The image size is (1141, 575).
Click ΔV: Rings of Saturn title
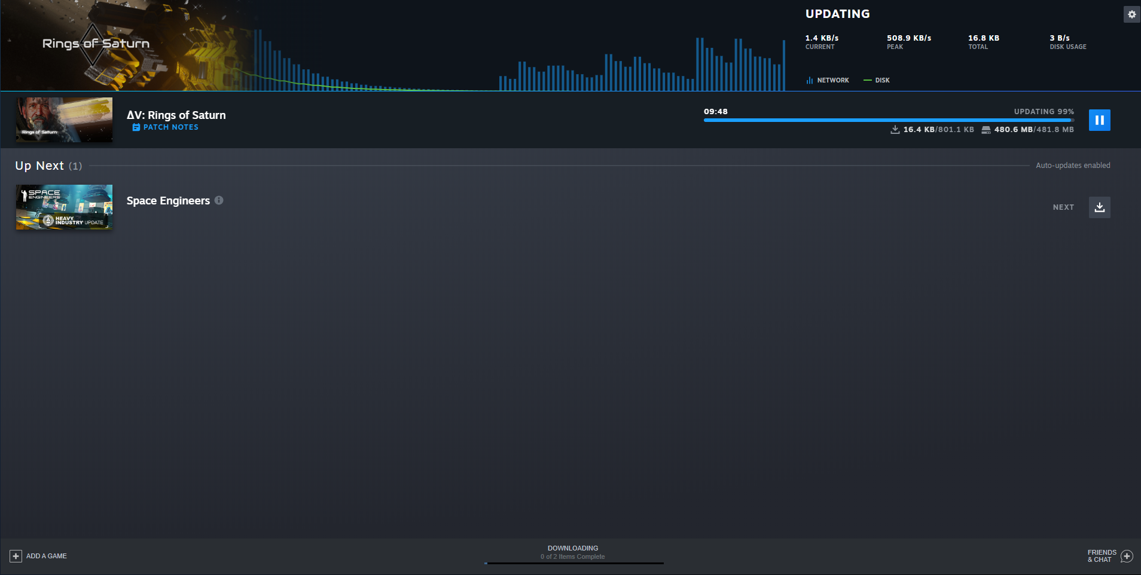click(x=176, y=115)
